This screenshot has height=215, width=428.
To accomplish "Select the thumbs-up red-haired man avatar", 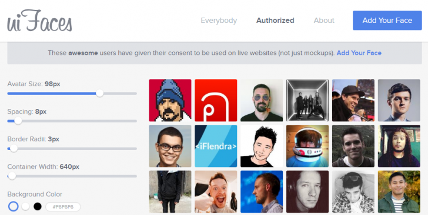I will point(216,192).
